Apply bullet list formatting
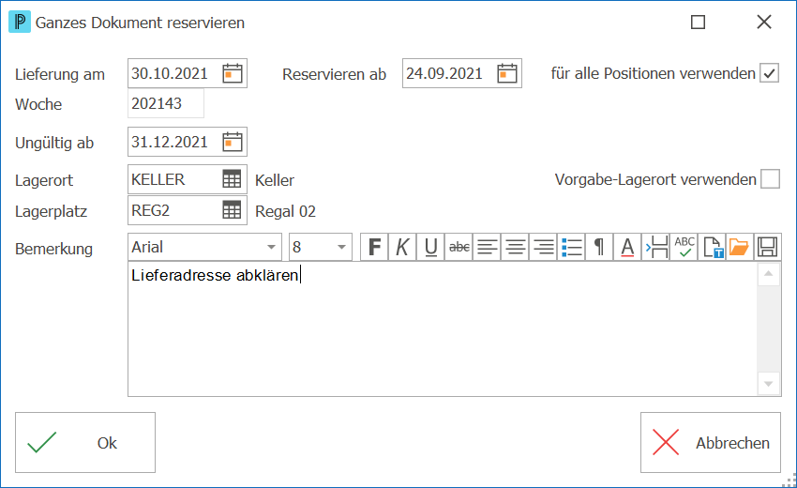The width and height of the screenshot is (797, 488). (572, 248)
